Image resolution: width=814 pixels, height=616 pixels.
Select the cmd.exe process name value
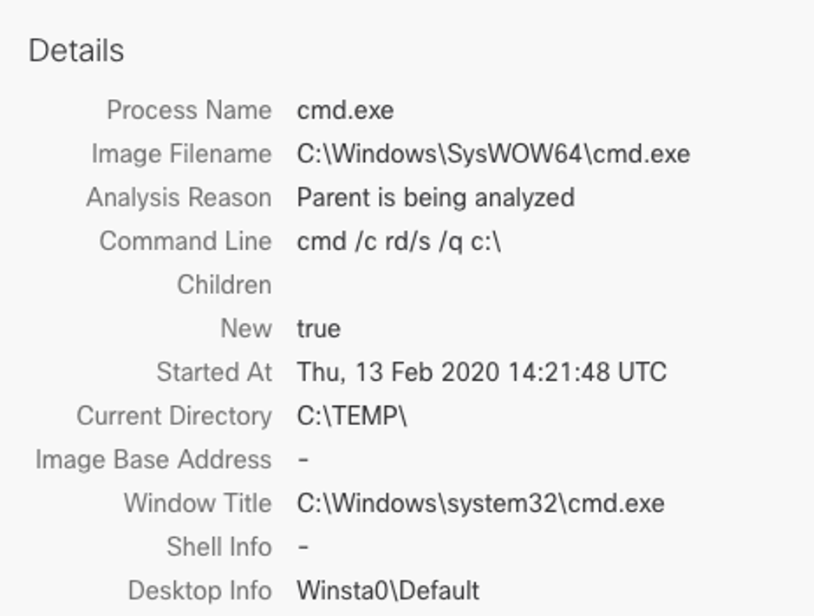point(345,111)
